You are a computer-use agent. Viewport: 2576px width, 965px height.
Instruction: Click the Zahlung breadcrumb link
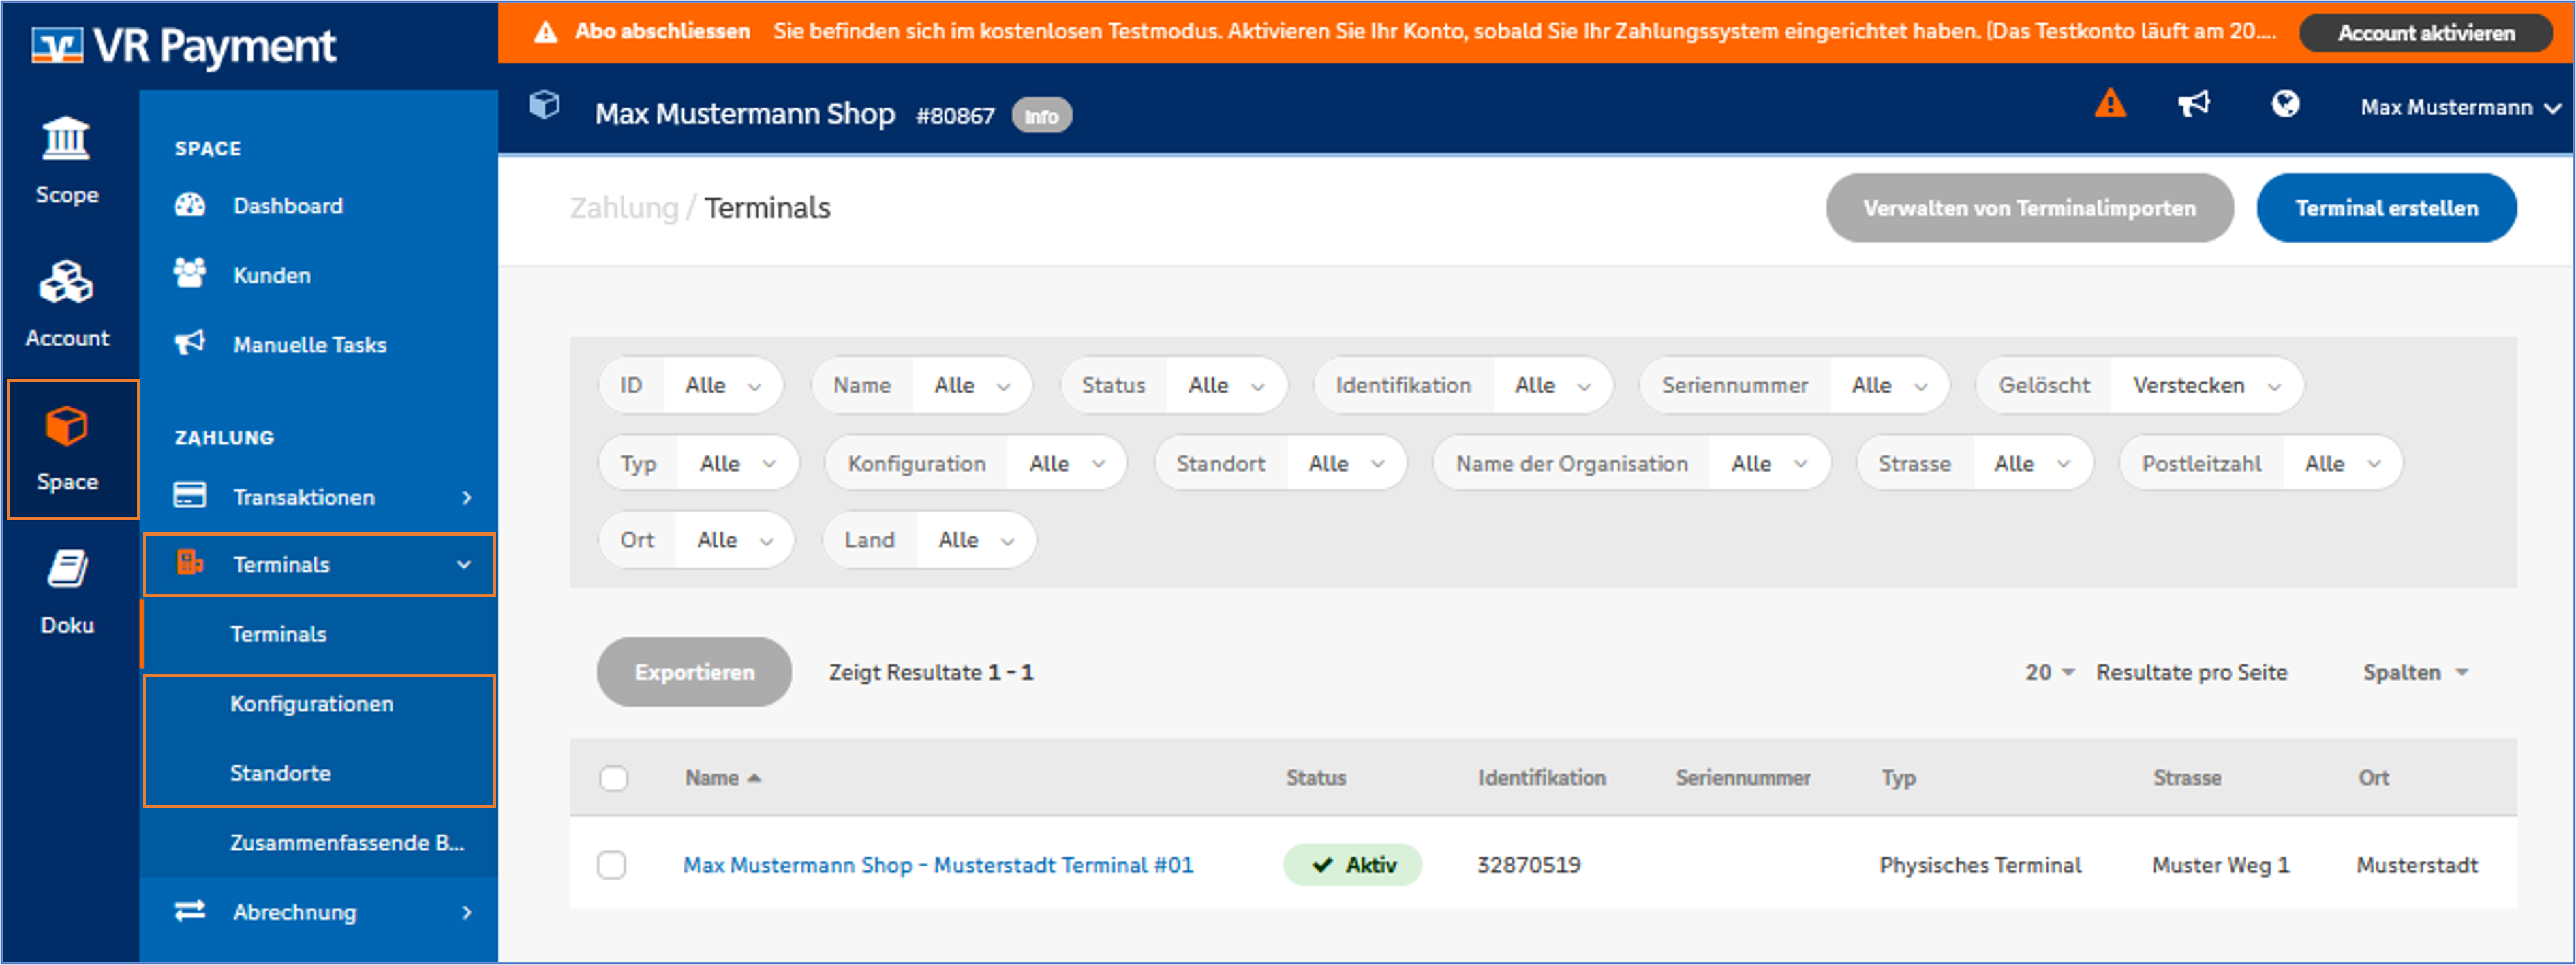click(x=624, y=208)
